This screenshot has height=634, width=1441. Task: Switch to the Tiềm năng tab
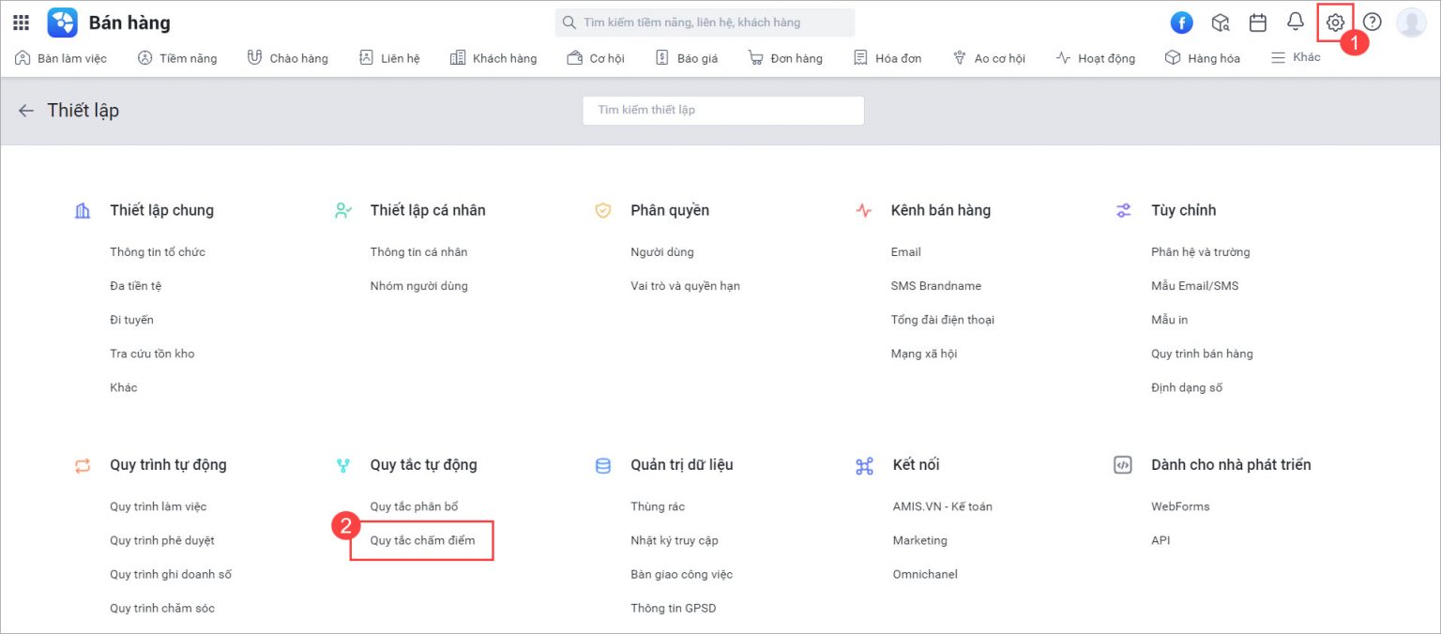[177, 58]
